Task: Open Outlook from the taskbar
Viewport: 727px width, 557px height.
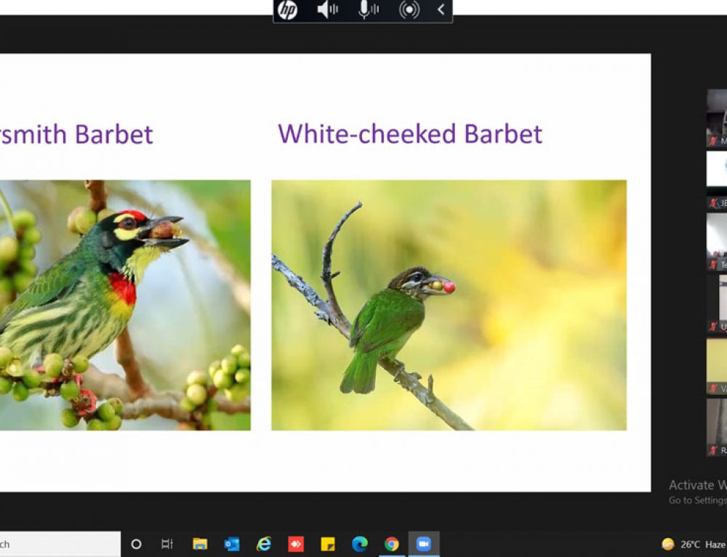Action: 232,544
